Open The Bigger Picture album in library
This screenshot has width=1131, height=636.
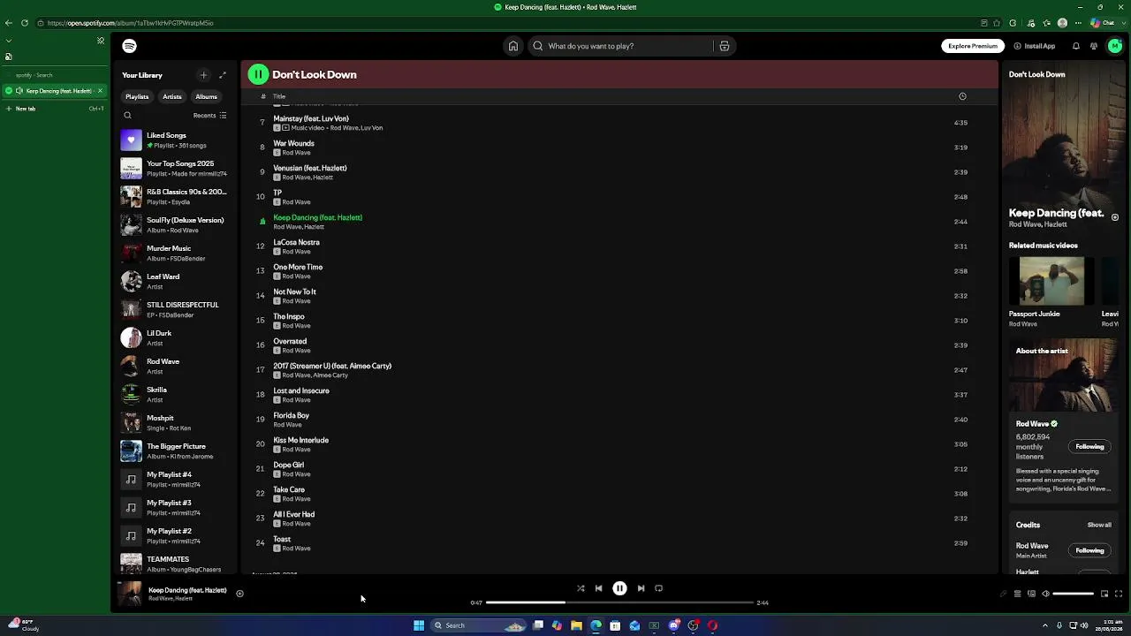coord(174,451)
